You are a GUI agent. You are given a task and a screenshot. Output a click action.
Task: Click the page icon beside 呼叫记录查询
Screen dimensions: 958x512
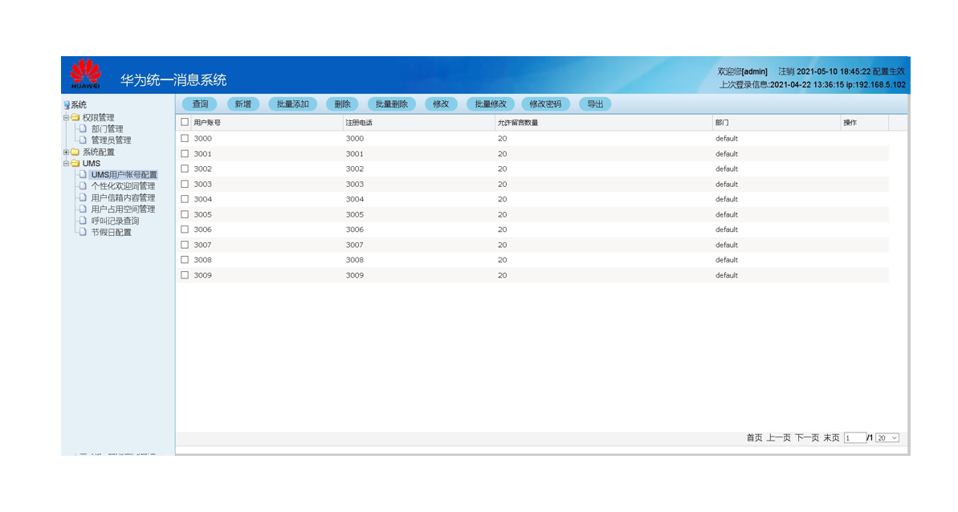[x=83, y=221]
